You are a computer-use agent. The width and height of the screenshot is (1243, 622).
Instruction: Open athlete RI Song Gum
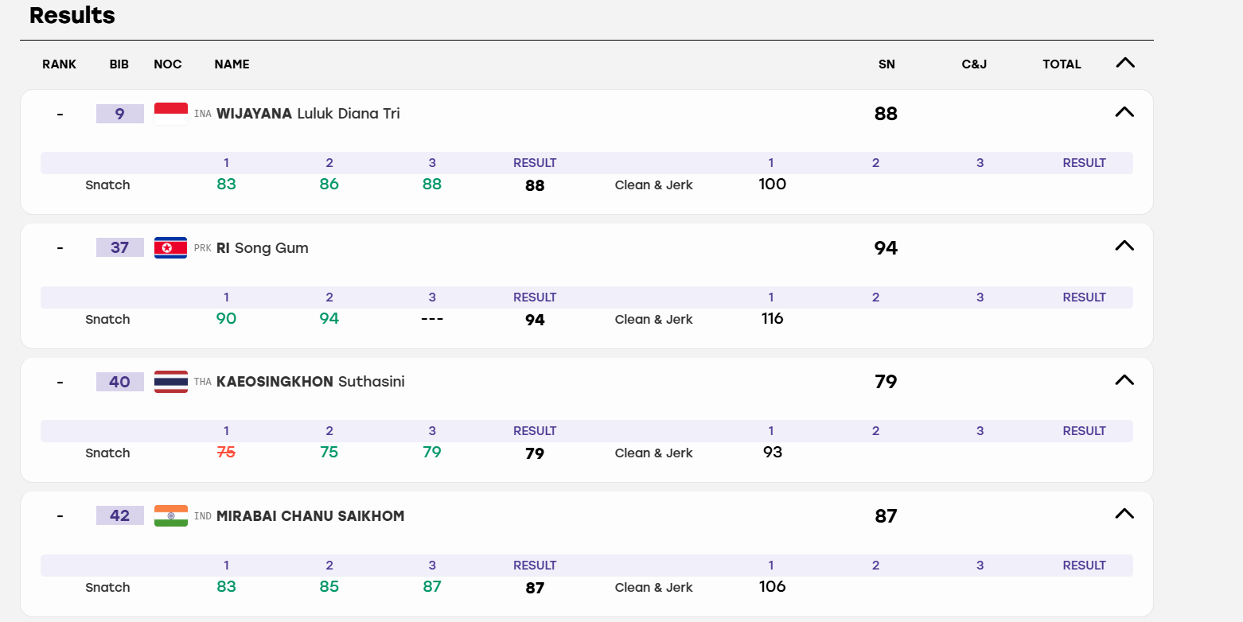[263, 248]
